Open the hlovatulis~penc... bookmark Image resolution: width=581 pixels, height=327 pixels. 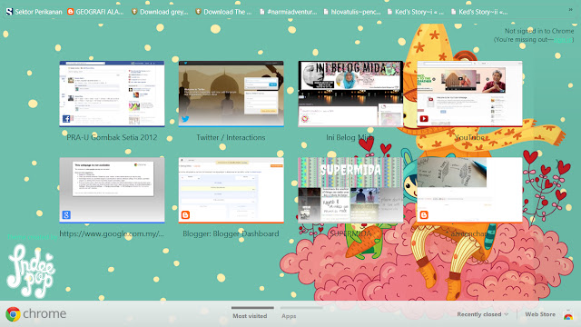pos(351,12)
